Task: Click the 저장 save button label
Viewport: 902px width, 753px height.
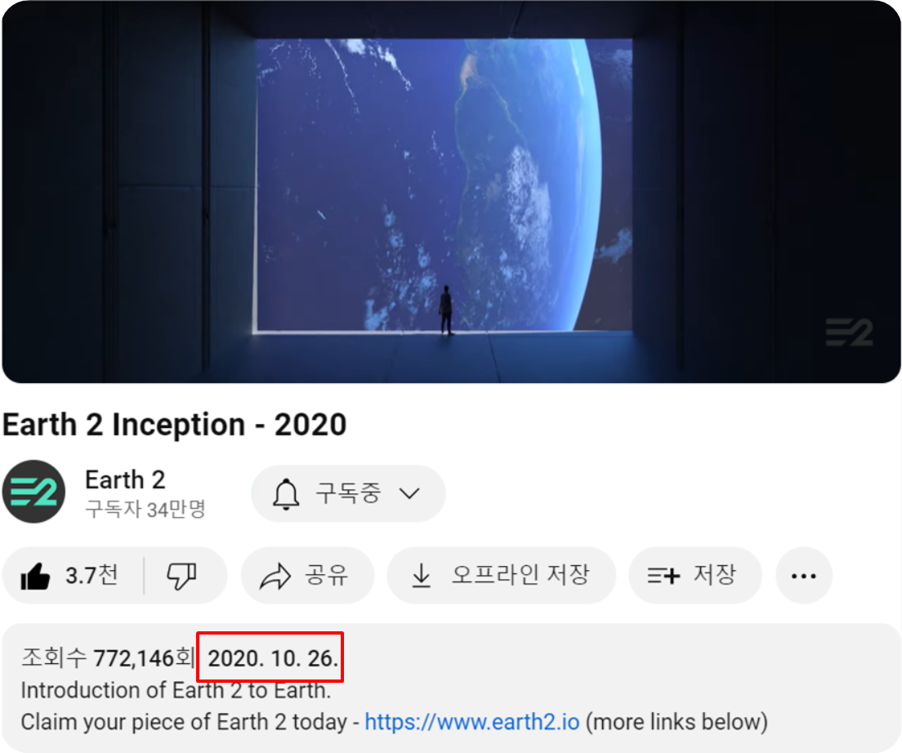Action: coord(714,574)
